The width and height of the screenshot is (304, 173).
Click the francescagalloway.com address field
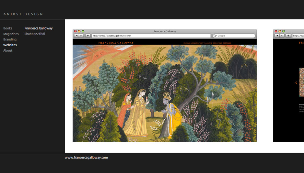tap(151, 36)
